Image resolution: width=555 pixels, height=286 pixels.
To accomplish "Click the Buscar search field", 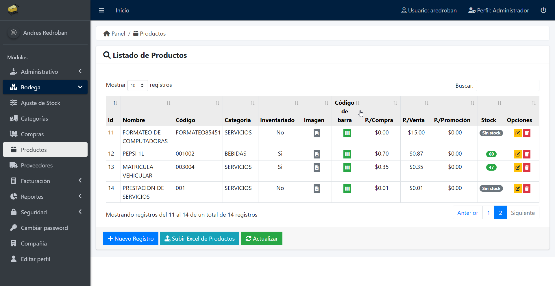I will (507, 86).
